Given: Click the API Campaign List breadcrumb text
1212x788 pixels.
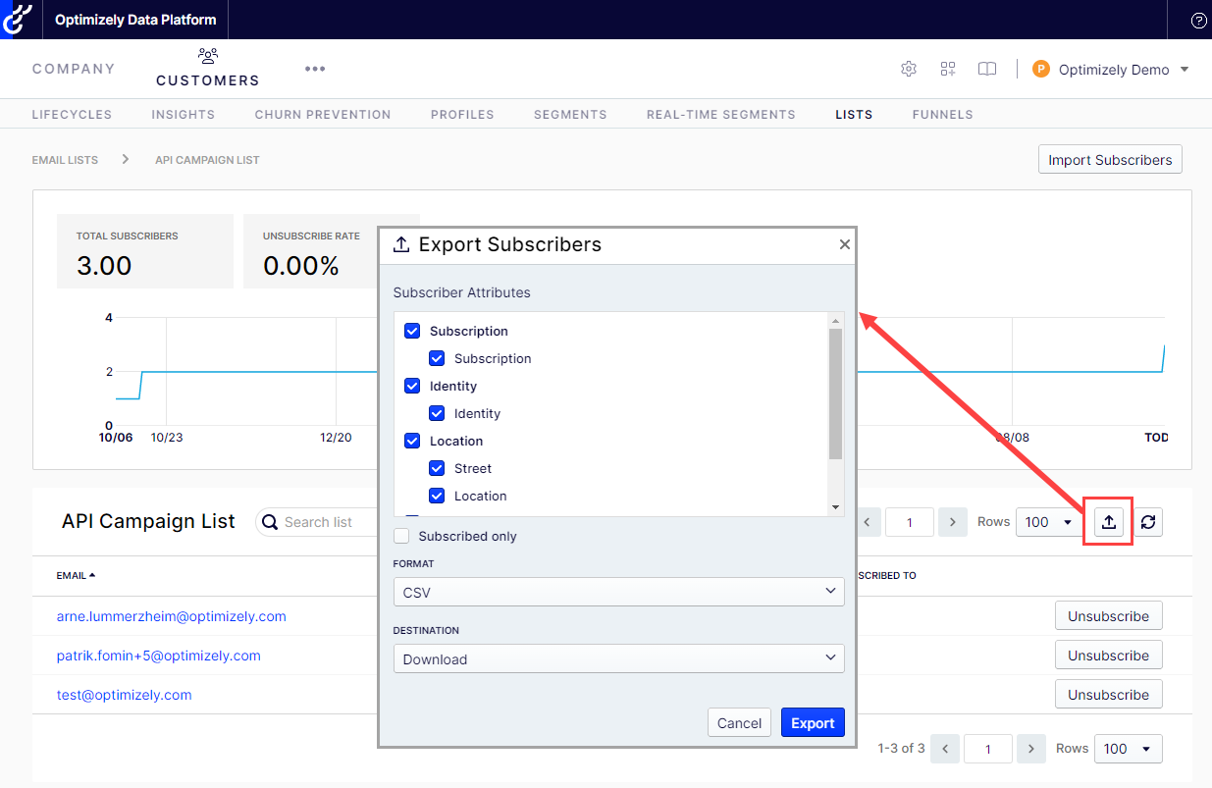Looking at the screenshot, I should 207,160.
